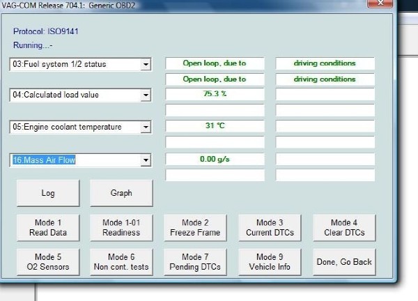
Task: Open Mode 9 Vehicle Info
Action: (x=270, y=262)
